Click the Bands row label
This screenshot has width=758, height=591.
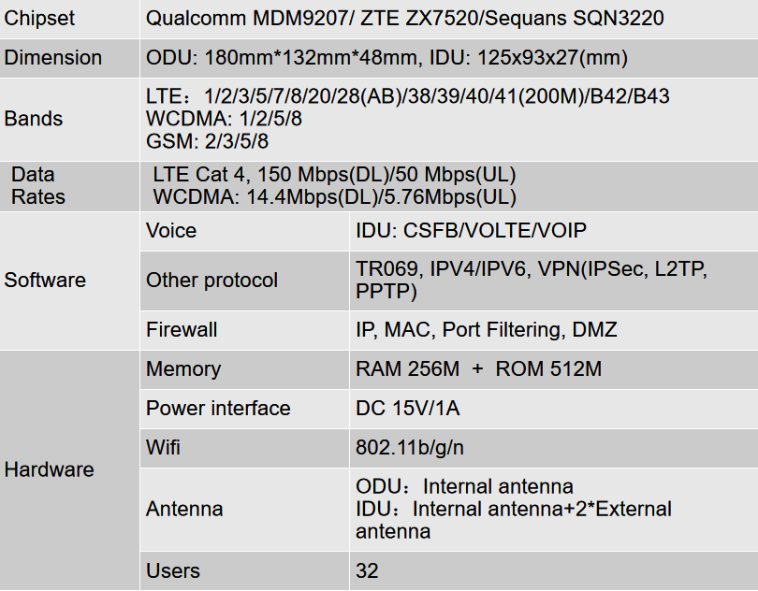(34, 119)
